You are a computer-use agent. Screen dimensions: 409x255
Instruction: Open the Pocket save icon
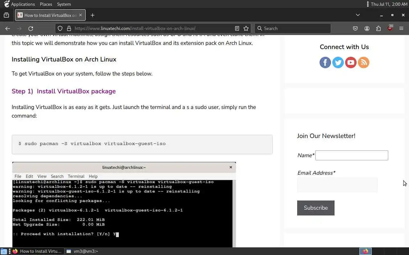[355, 28]
